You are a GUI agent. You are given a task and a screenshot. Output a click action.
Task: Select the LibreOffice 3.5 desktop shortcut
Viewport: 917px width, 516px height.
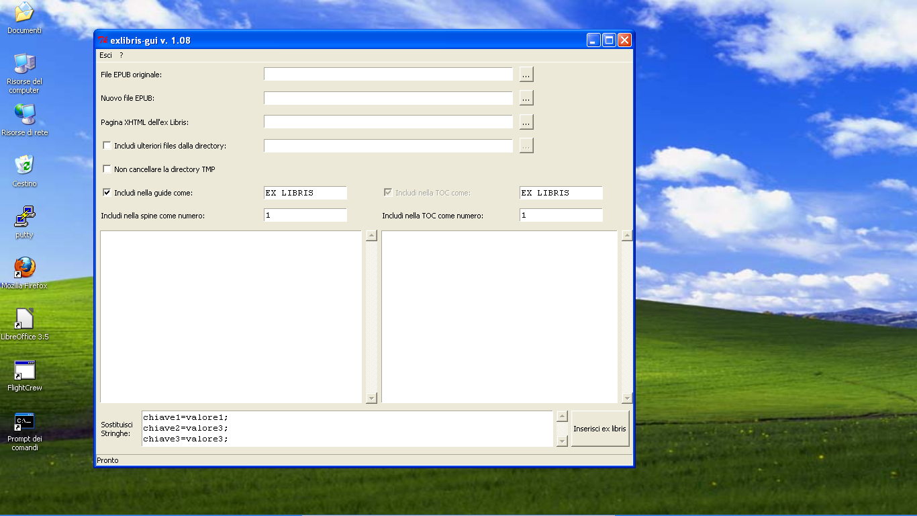click(x=24, y=324)
